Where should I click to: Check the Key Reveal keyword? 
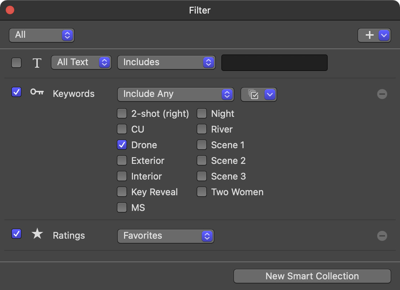[x=122, y=192]
